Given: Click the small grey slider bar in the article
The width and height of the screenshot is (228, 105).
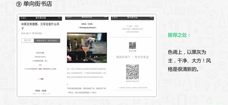Looking at the screenshot, I should click(x=41, y=79).
